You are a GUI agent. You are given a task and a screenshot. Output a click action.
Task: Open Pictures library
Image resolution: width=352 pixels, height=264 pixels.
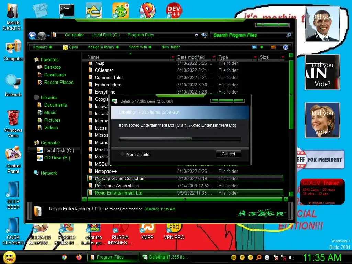pyautogui.click(x=52, y=120)
